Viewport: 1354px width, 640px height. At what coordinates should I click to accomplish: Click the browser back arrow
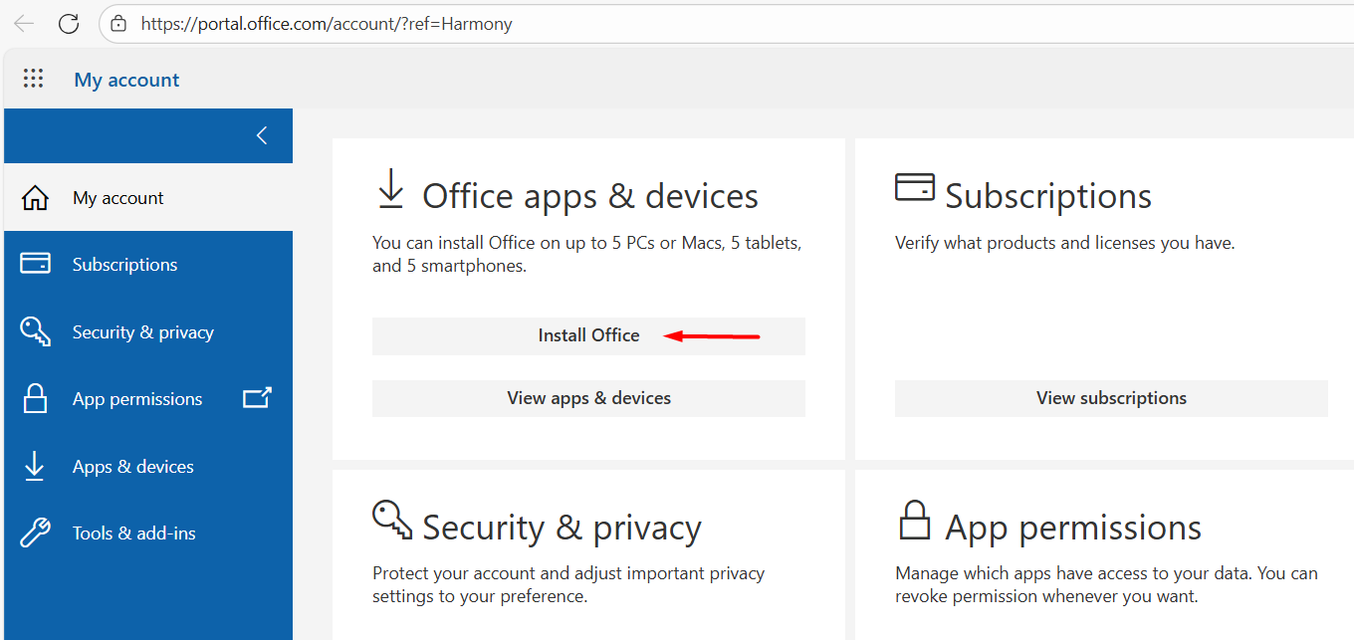(x=23, y=24)
